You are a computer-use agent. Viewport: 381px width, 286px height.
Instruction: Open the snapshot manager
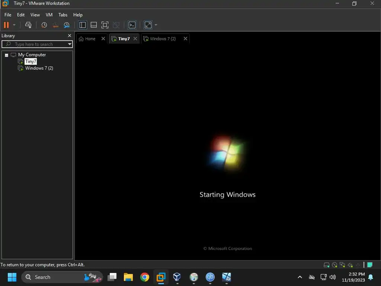67,25
